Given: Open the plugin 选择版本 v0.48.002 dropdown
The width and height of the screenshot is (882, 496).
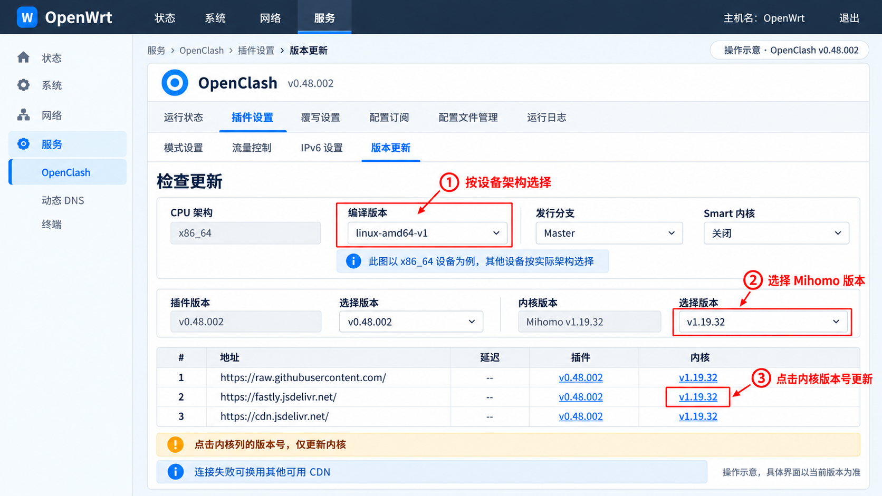Looking at the screenshot, I should point(411,322).
